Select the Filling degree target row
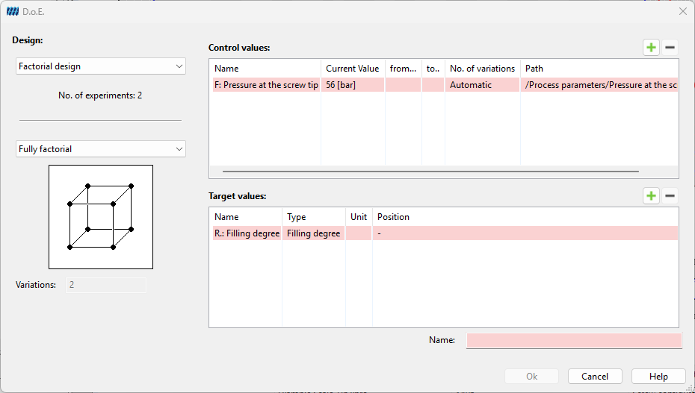The image size is (695, 393). point(445,233)
